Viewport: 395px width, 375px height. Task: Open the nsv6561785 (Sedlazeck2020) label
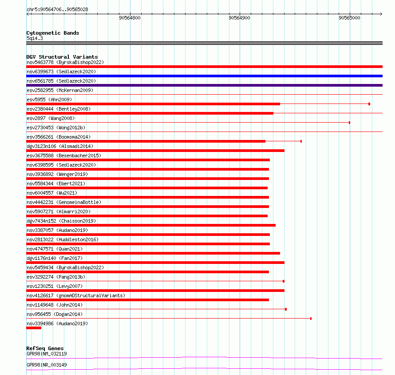(x=61, y=81)
